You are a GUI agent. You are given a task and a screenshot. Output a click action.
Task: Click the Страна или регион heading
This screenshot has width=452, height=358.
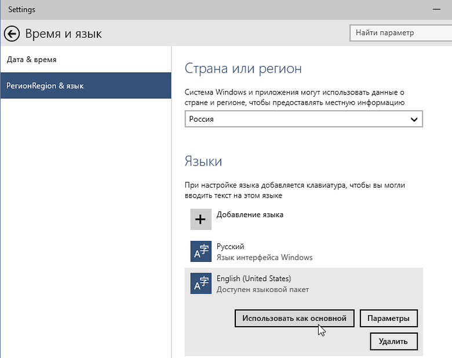243,68
